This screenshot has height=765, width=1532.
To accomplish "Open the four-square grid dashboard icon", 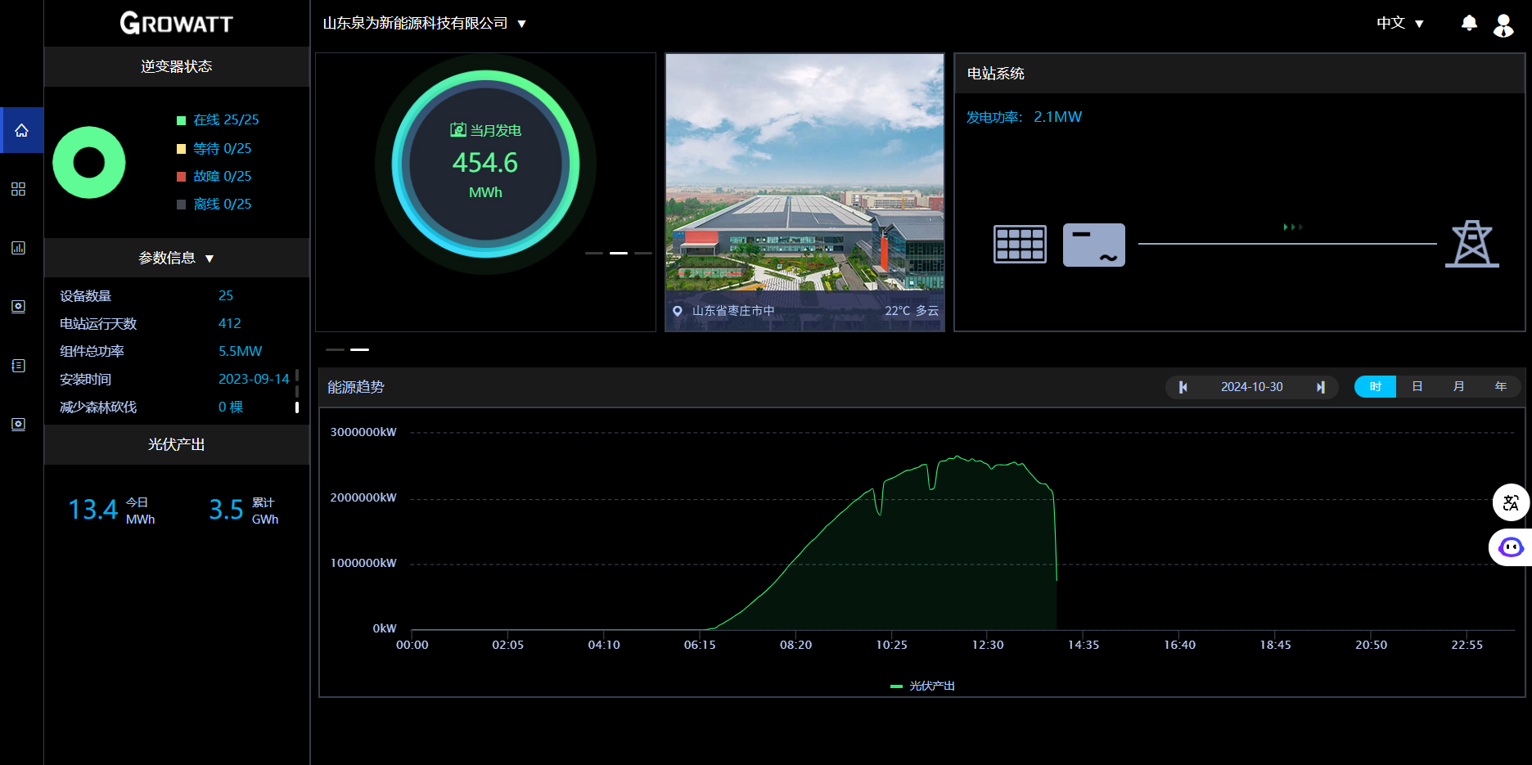I will coord(18,189).
